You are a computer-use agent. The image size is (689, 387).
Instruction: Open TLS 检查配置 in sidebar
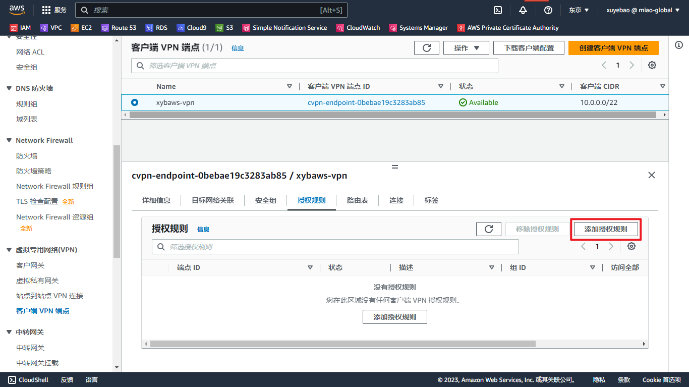(x=37, y=201)
